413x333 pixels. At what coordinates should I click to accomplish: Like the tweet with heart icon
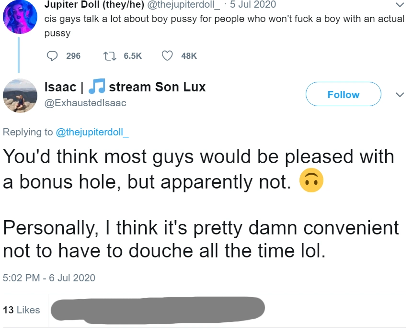pyautogui.click(x=167, y=56)
